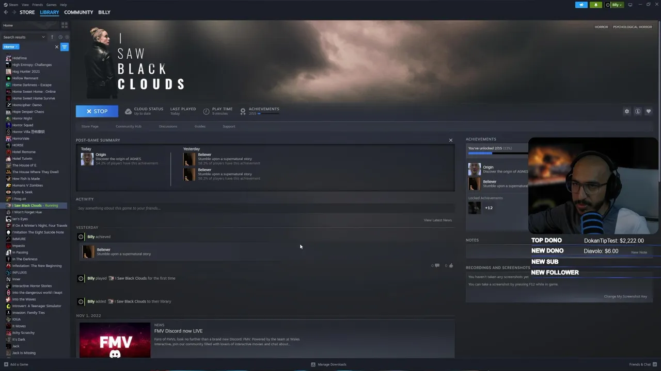Select the LIBRARY tab
The height and width of the screenshot is (371, 661).
(x=50, y=12)
